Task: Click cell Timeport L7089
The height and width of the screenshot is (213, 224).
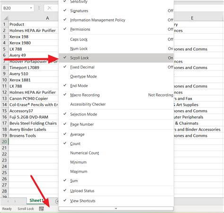Action: (x=34, y=68)
